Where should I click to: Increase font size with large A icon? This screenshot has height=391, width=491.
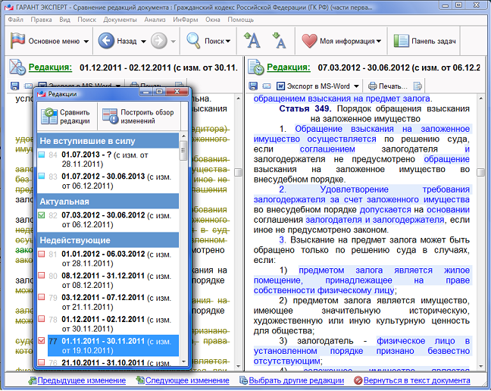point(252,41)
